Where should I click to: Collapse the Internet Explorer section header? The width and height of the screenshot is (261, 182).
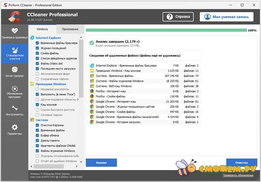pos(48,38)
